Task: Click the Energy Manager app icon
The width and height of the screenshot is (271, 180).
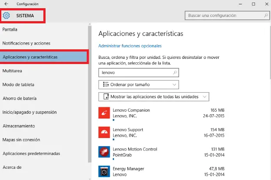Action: click(x=104, y=171)
